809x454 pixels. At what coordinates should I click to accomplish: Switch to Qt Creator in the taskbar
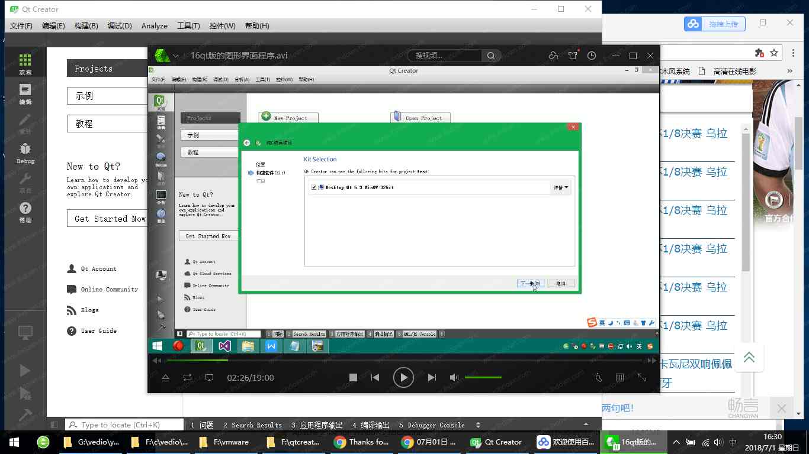497,442
